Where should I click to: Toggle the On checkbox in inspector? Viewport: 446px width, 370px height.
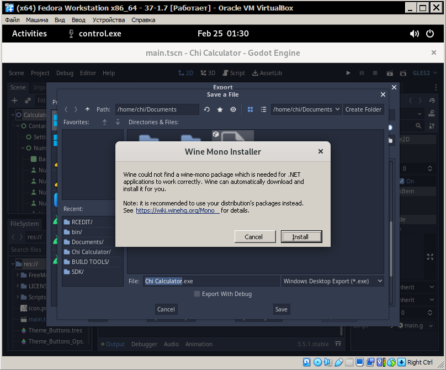(401, 181)
